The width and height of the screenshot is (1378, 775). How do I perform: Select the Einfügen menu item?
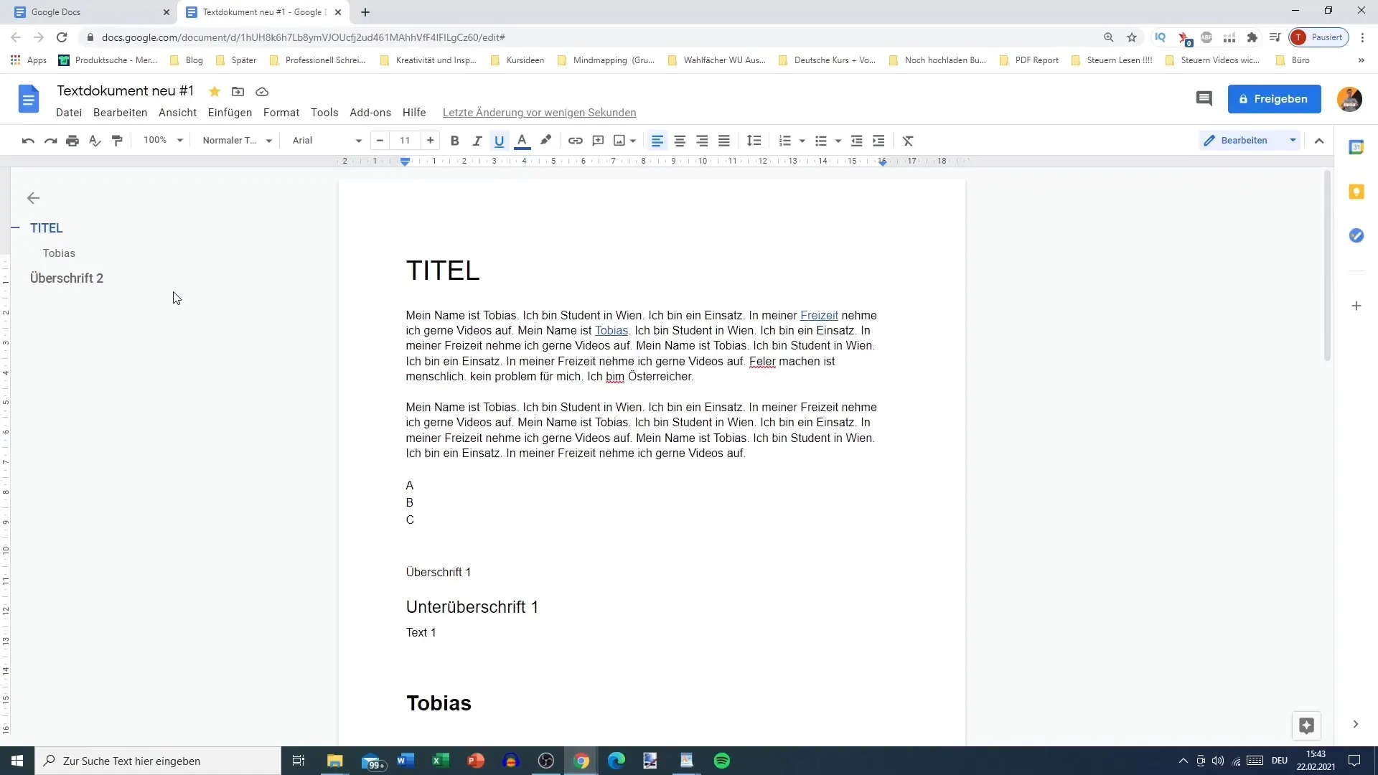click(230, 113)
